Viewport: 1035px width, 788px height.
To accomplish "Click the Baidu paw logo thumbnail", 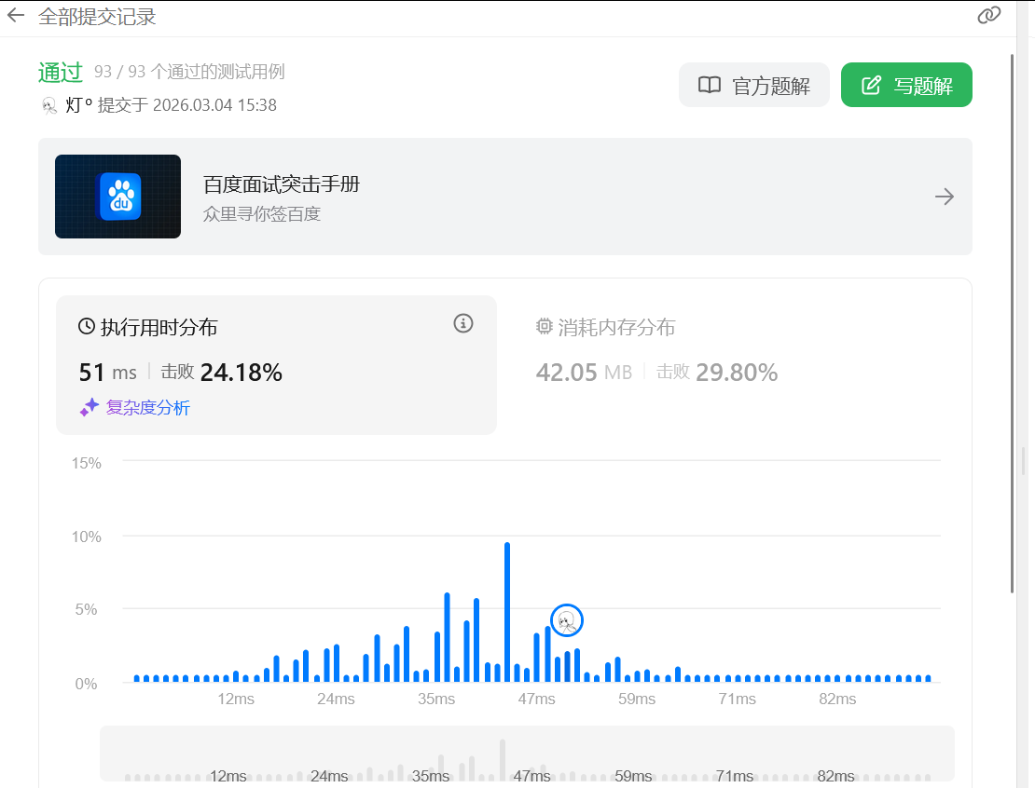I will [x=118, y=197].
